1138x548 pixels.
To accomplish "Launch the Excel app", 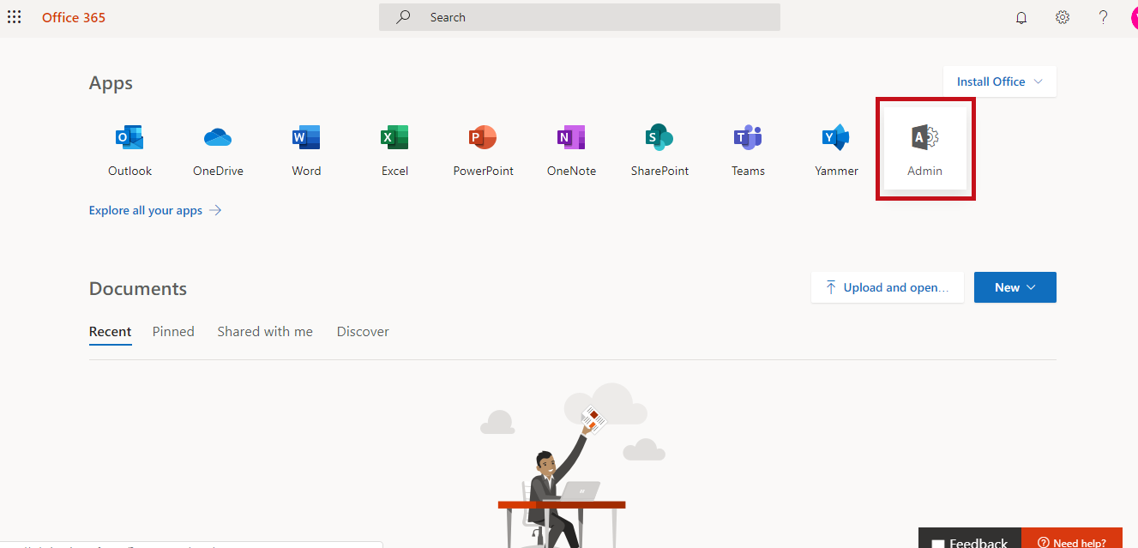I will tap(394, 149).
